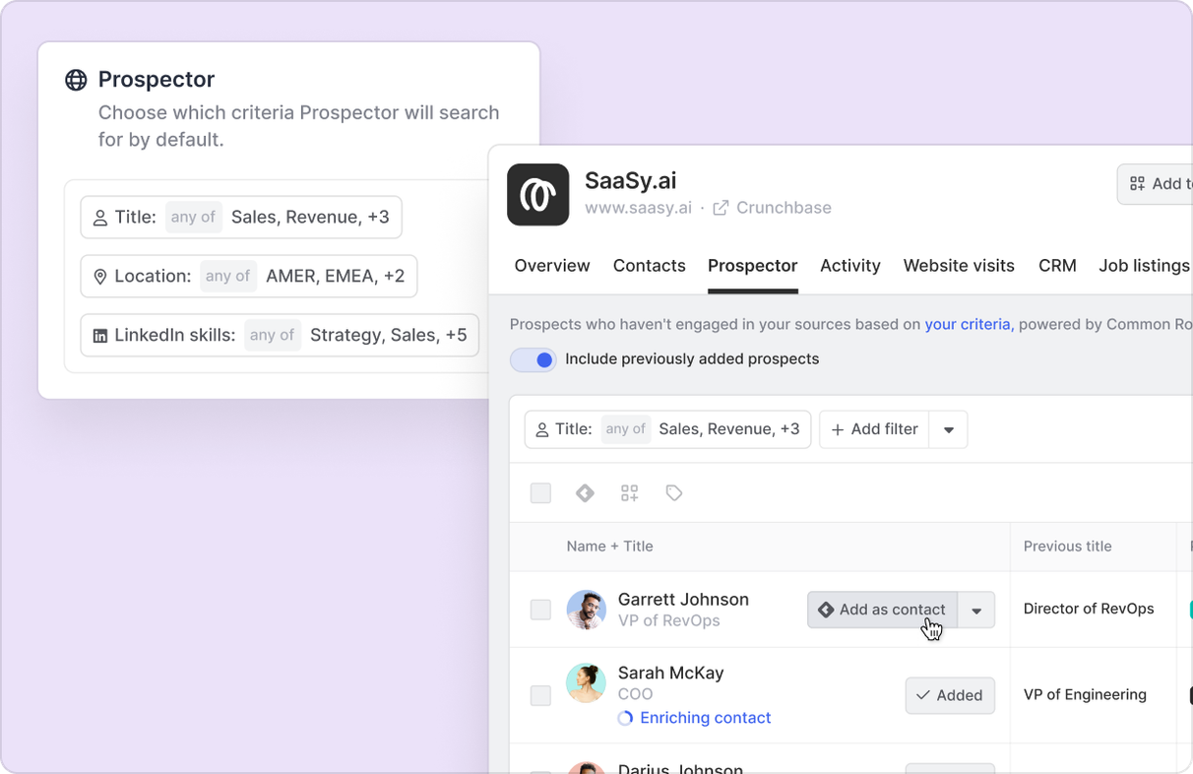This screenshot has width=1193, height=774.
Task: Click the Enriching contact status text
Action: [x=705, y=718]
